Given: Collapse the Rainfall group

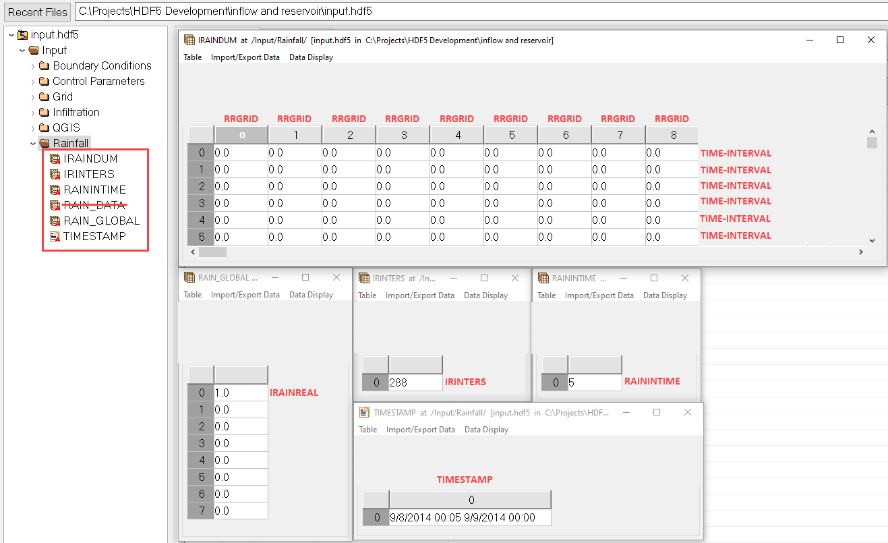Looking at the screenshot, I should [x=33, y=143].
